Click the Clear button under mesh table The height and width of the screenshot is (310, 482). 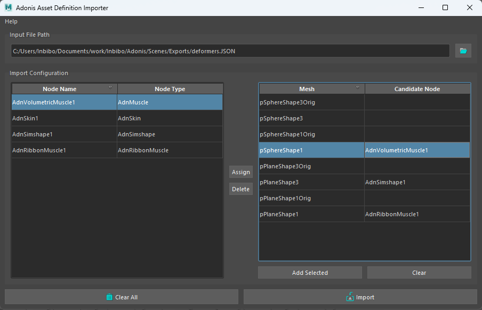pyautogui.click(x=419, y=273)
